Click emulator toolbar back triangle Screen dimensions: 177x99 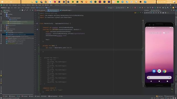(x=156, y=13)
